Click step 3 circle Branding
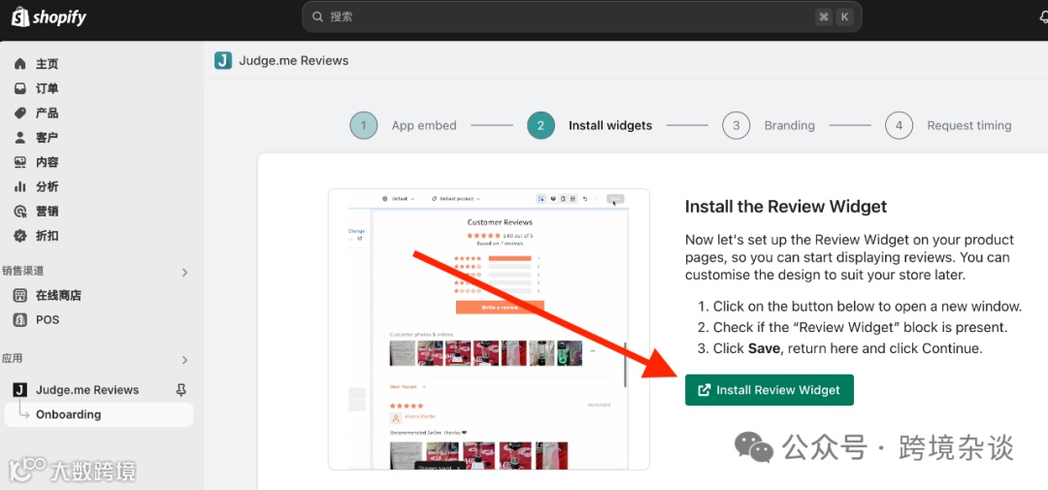 pyautogui.click(x=736, y=125)
